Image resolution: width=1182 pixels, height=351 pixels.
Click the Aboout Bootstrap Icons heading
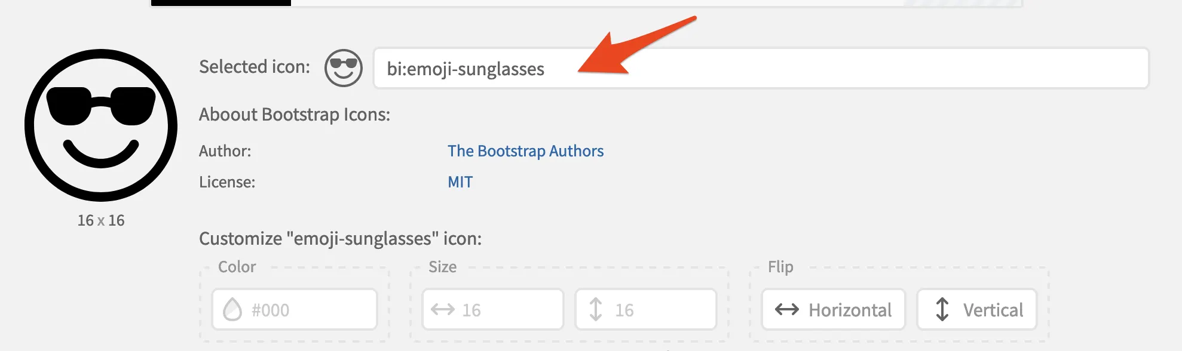pos(294,115)
